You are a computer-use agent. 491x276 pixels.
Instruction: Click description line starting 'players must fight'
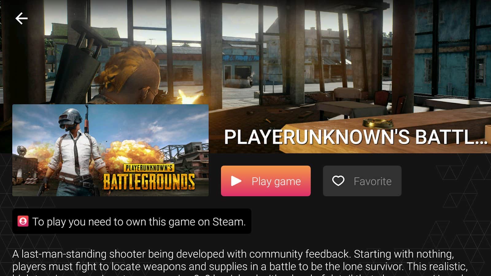click(240, 266)
